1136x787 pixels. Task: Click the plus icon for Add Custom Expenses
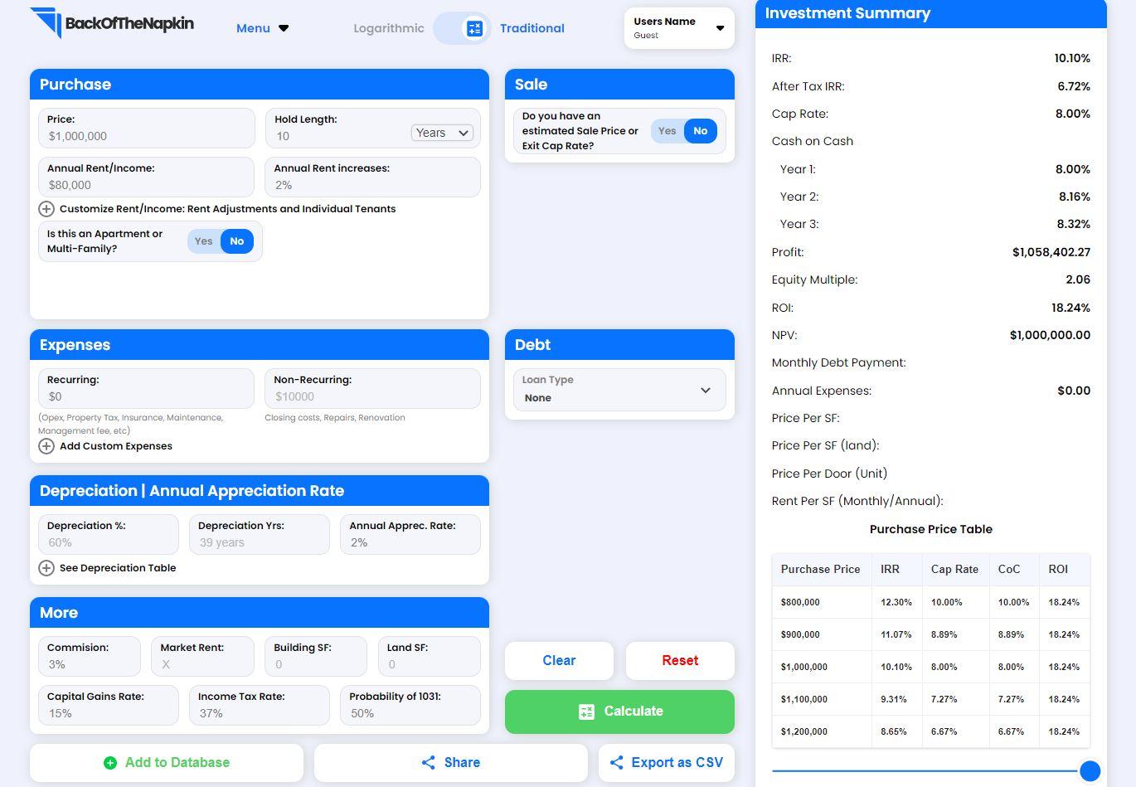[x=46, y=446]
